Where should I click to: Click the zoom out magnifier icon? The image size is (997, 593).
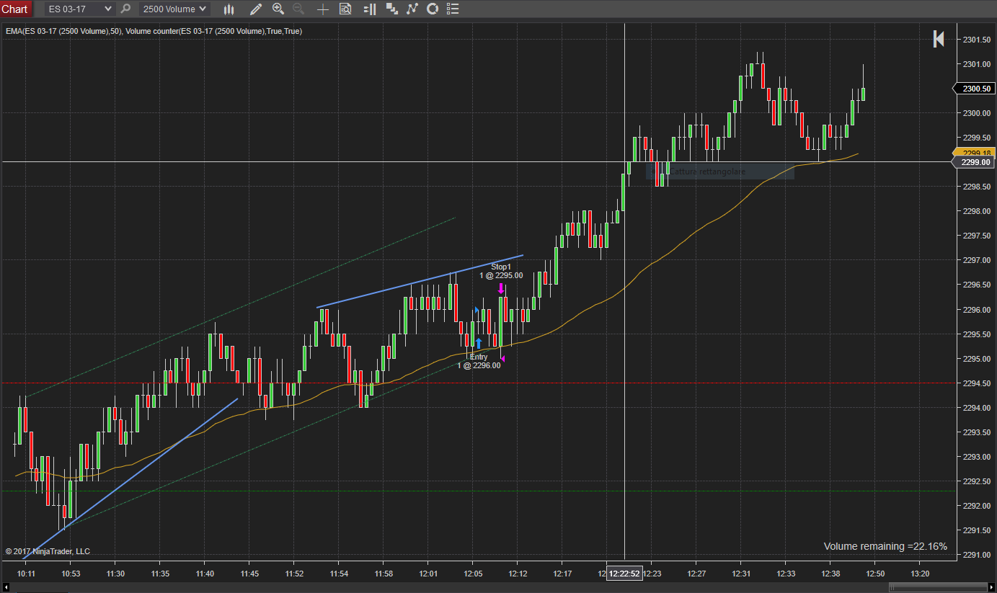click(298, 9)
